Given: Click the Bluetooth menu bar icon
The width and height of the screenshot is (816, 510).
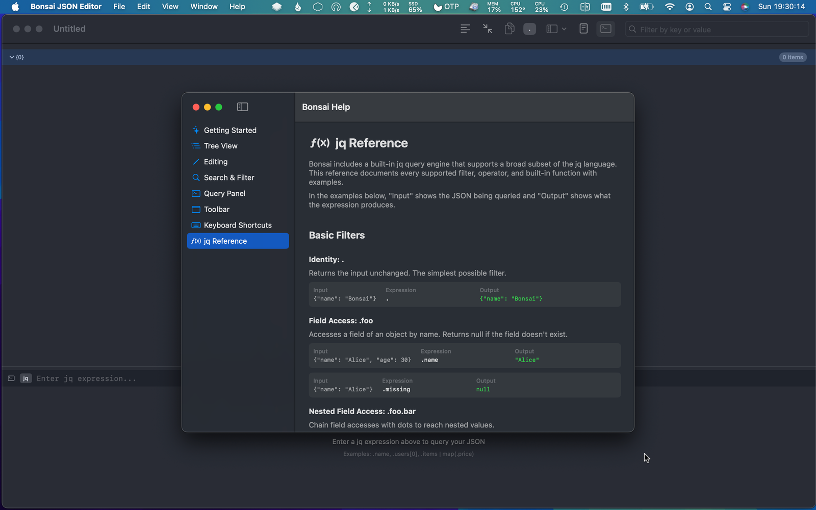Looking at the screenshot, I should 626,7.
